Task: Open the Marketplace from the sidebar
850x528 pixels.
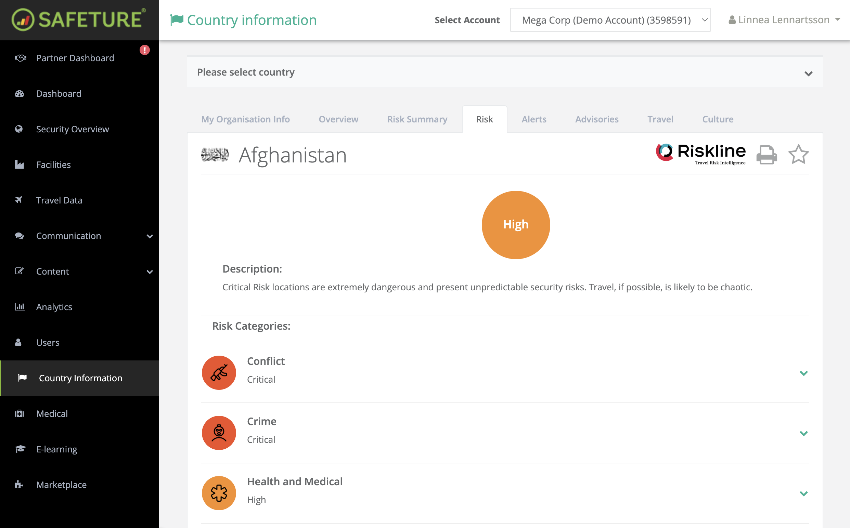Action: (61, 484)
